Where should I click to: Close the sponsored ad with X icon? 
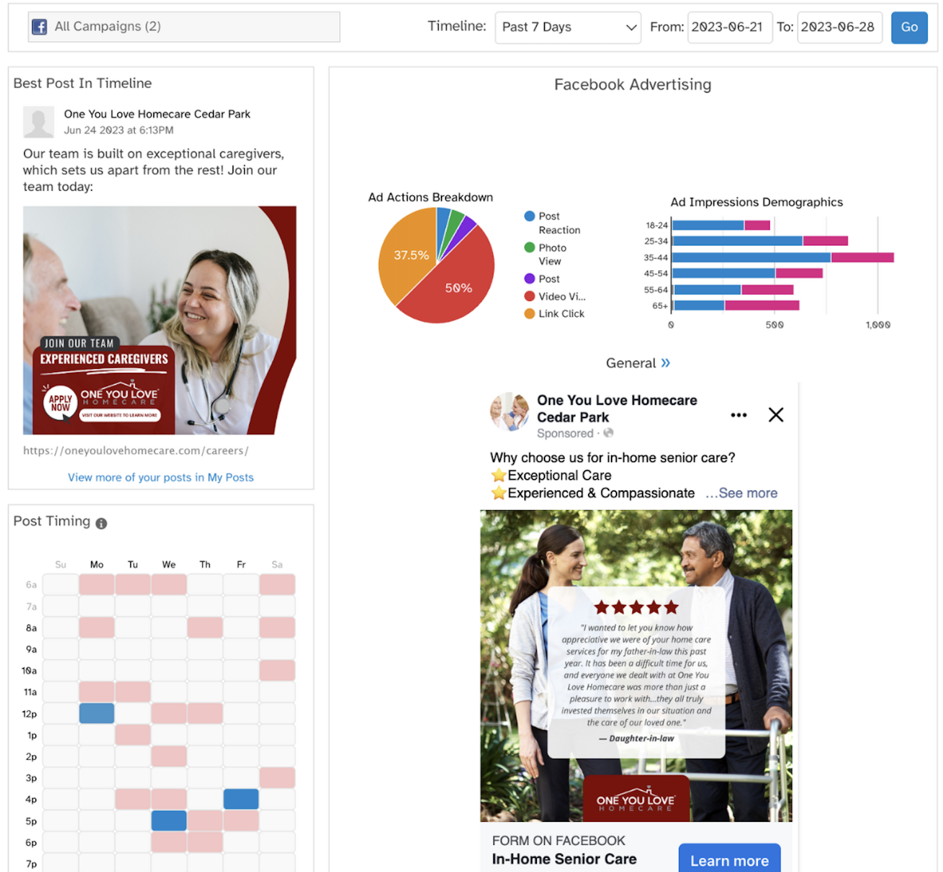click(x=776, y=415)
